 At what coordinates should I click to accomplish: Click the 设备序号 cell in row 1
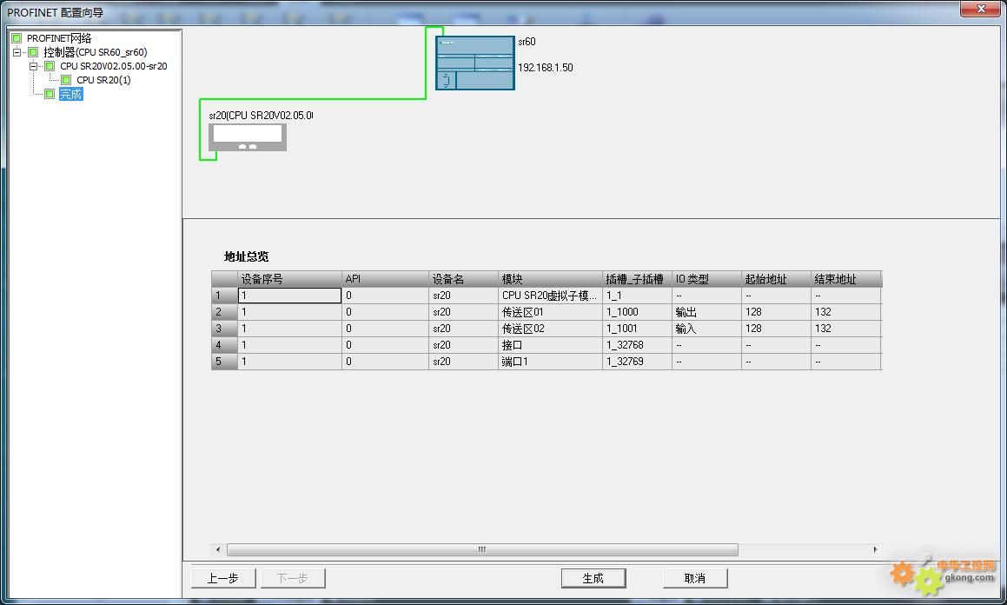(289, 296)
